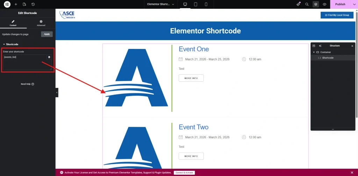This screenshot has width=358, height=176.
Task: Click the Elementor Shortcode page heading
Action: point(206,31)
